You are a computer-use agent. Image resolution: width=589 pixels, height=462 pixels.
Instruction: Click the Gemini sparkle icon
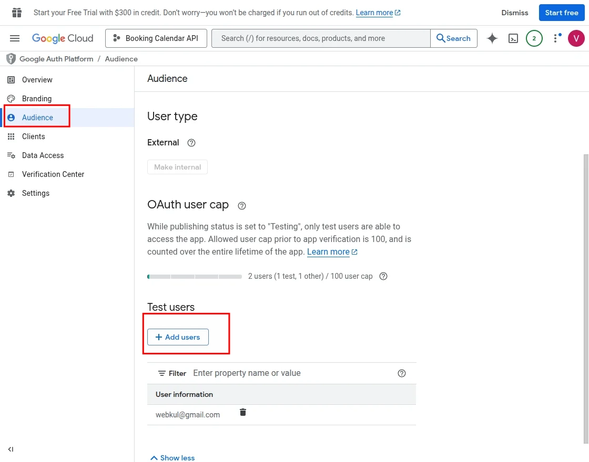click(492, 38)
